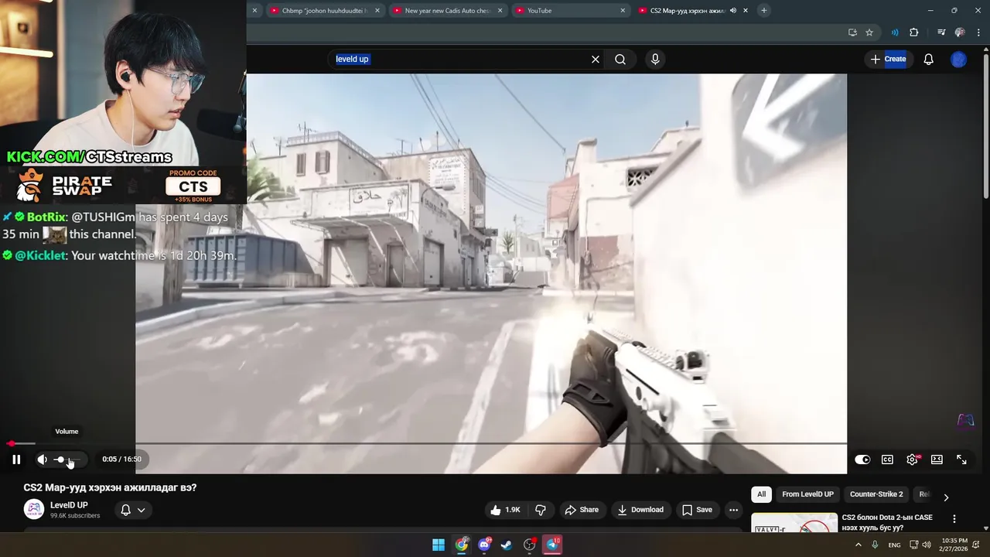Mute the video with the speaker icon
Viewport: 990px width, 557px height.
point(42,460)
